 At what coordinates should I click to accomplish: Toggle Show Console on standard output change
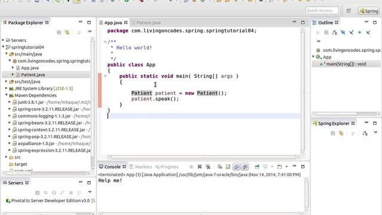236,167
